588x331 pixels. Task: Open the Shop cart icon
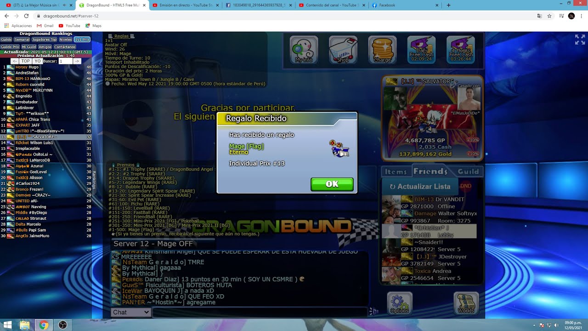click(343, 50)
